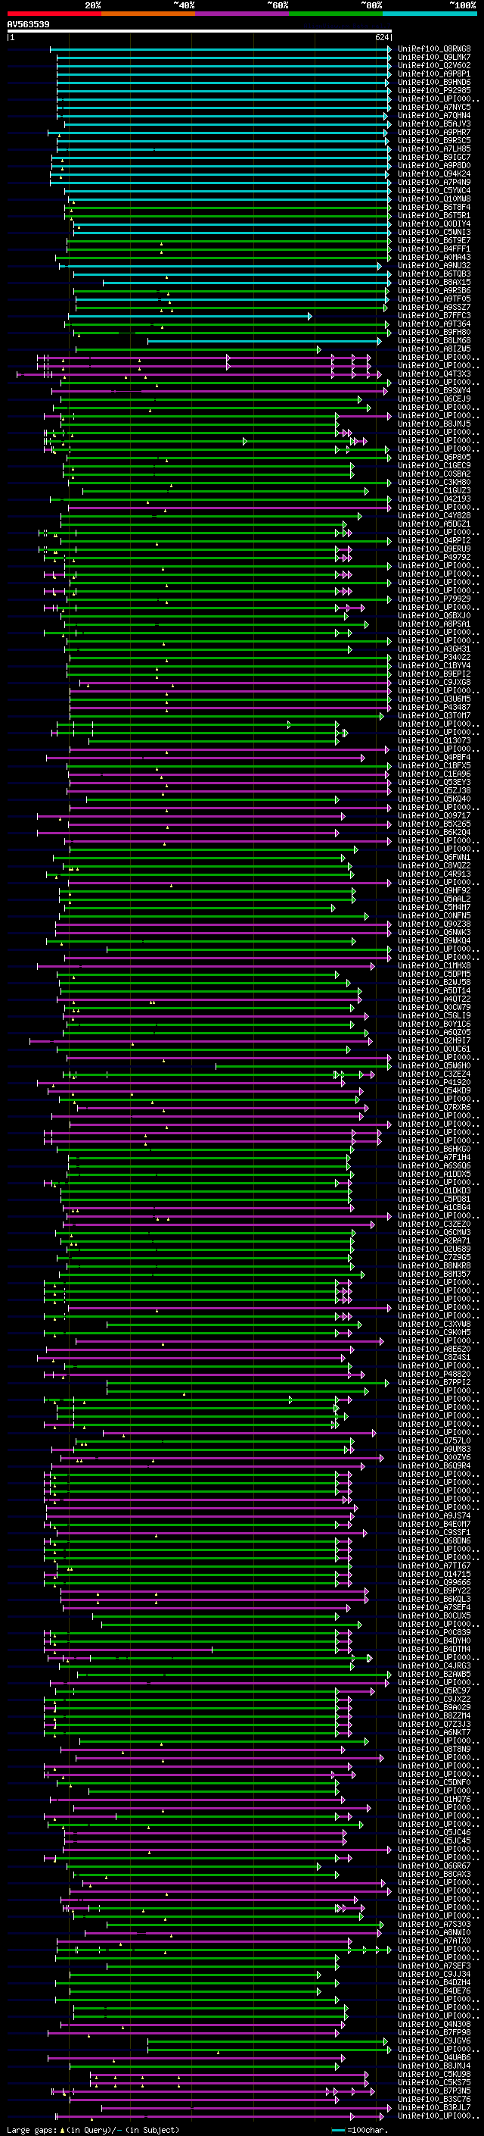
Task: Click hit label UniRef100_C3KH80
Action: pos(434,482)
